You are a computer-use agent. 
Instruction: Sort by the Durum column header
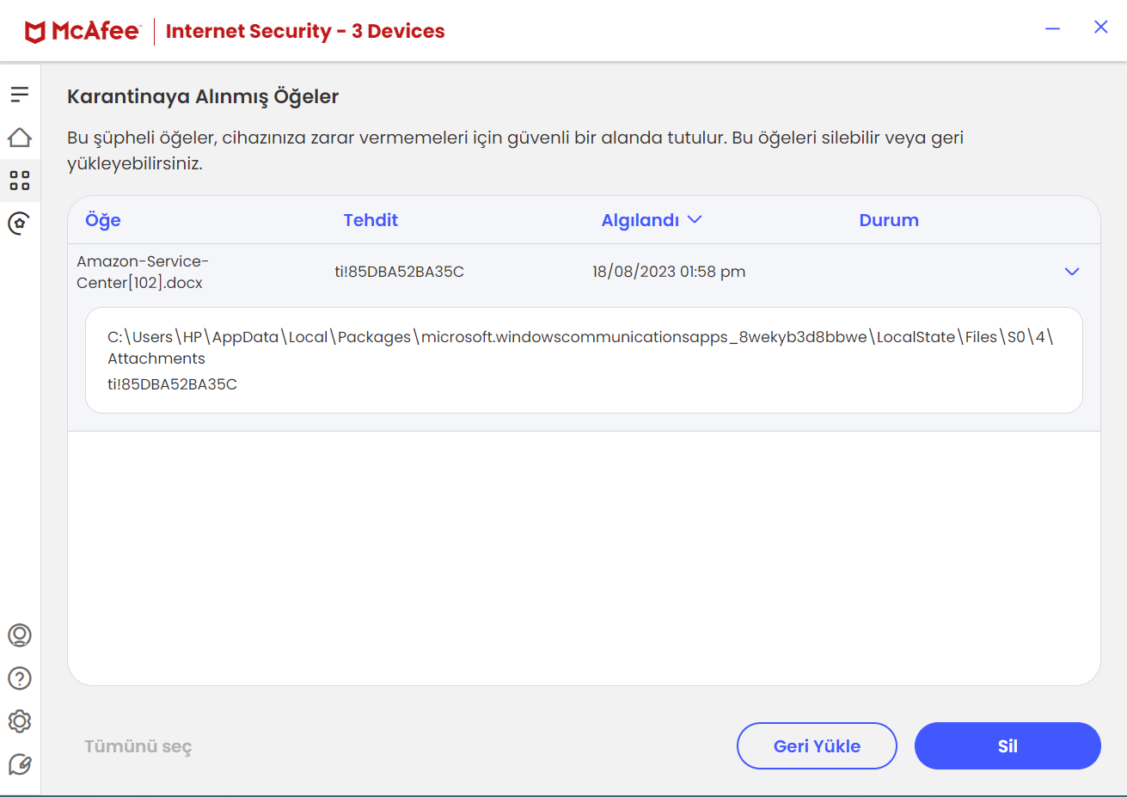pos(889,220)
